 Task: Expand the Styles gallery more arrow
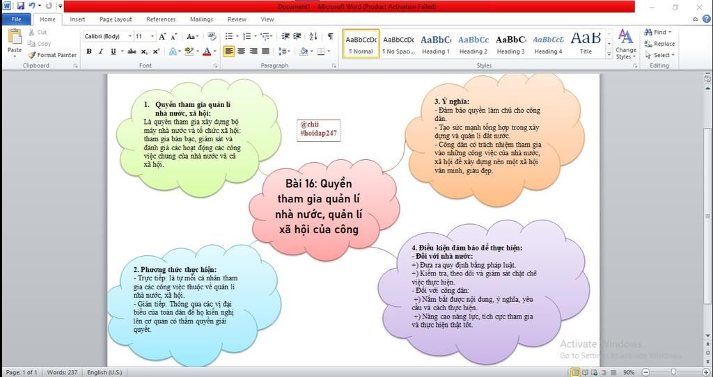coord(609,54)
